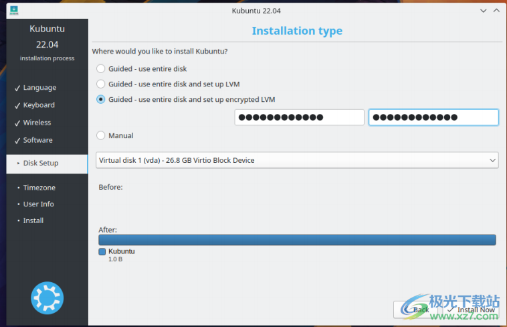Click the blue After partition bar
Viewport: 507px width, 327px height.
297,240
